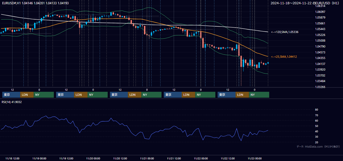Select price axis value 1.03484
This screenshot has width=343, height=161.
pos(320,81)
